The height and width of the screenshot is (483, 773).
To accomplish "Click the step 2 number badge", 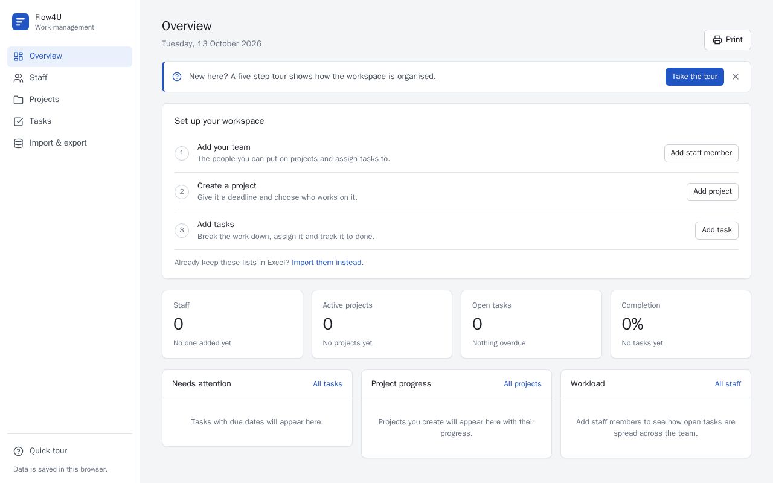I will click(182, 192).
